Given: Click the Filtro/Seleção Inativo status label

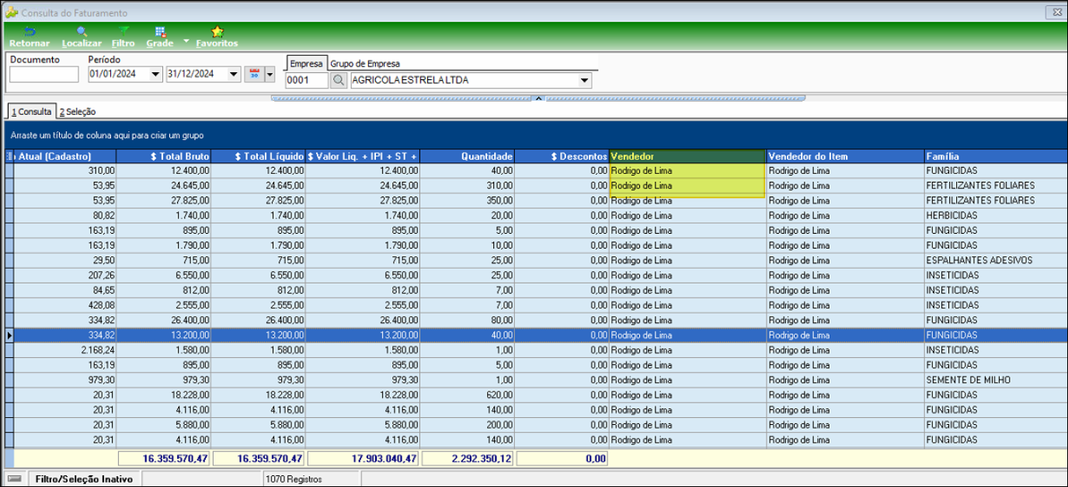Looking at the screenshot, I should (x=84, y=479).
